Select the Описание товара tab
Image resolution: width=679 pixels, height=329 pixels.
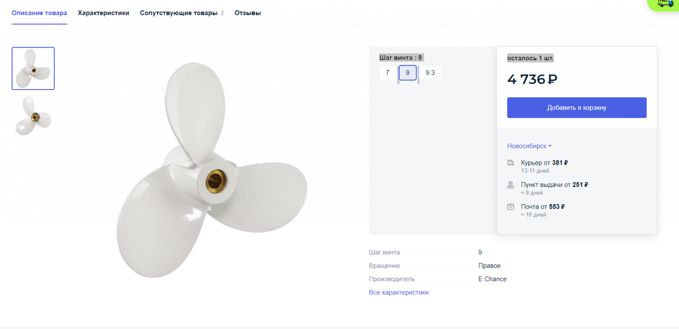click(x=39, y=13)
